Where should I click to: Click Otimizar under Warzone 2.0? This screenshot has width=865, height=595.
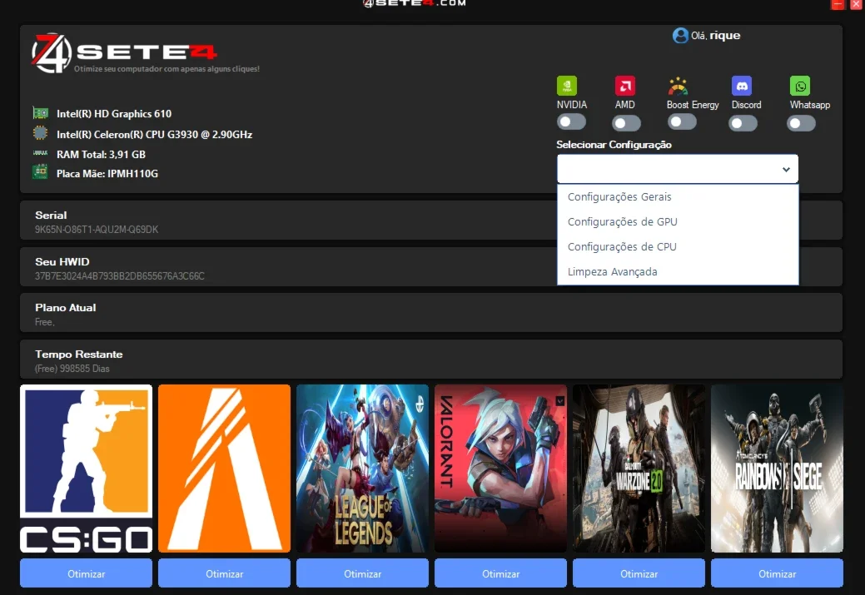pyautogui.click(x=639, y=573)
